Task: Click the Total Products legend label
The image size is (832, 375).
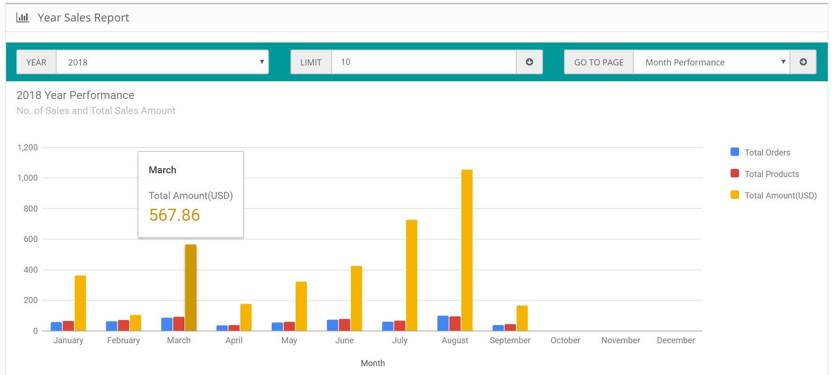Action: [772, 174]
